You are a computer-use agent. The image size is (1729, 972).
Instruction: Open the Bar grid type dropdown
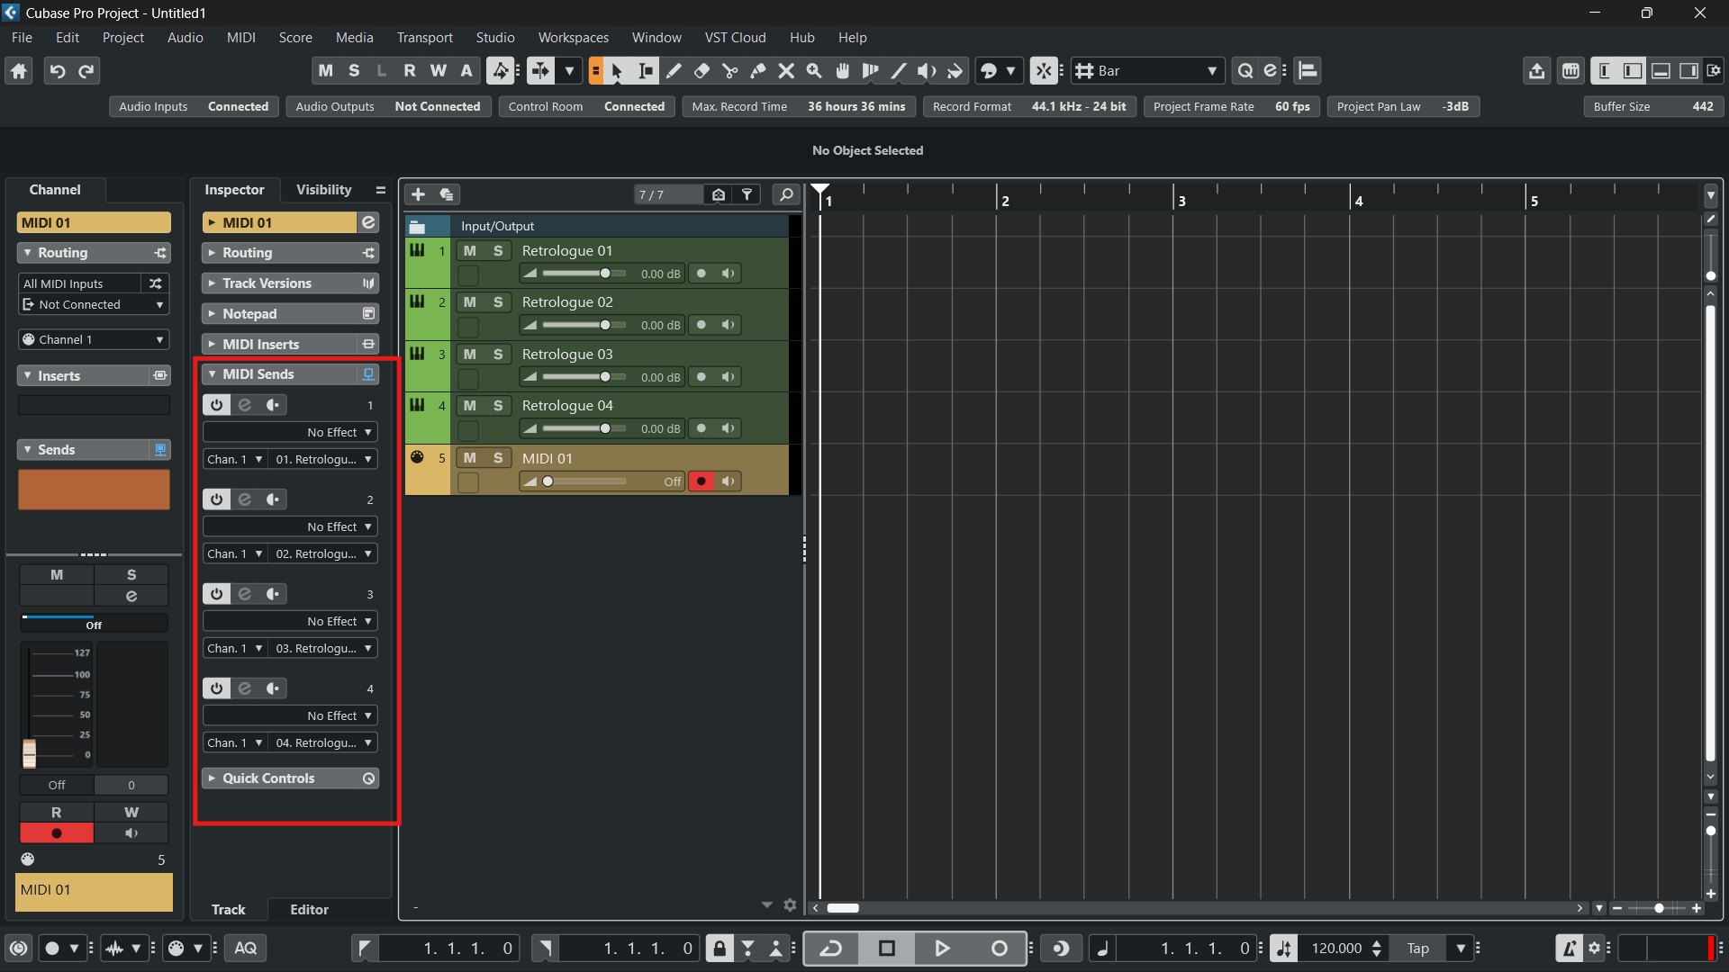point(1147,71)
